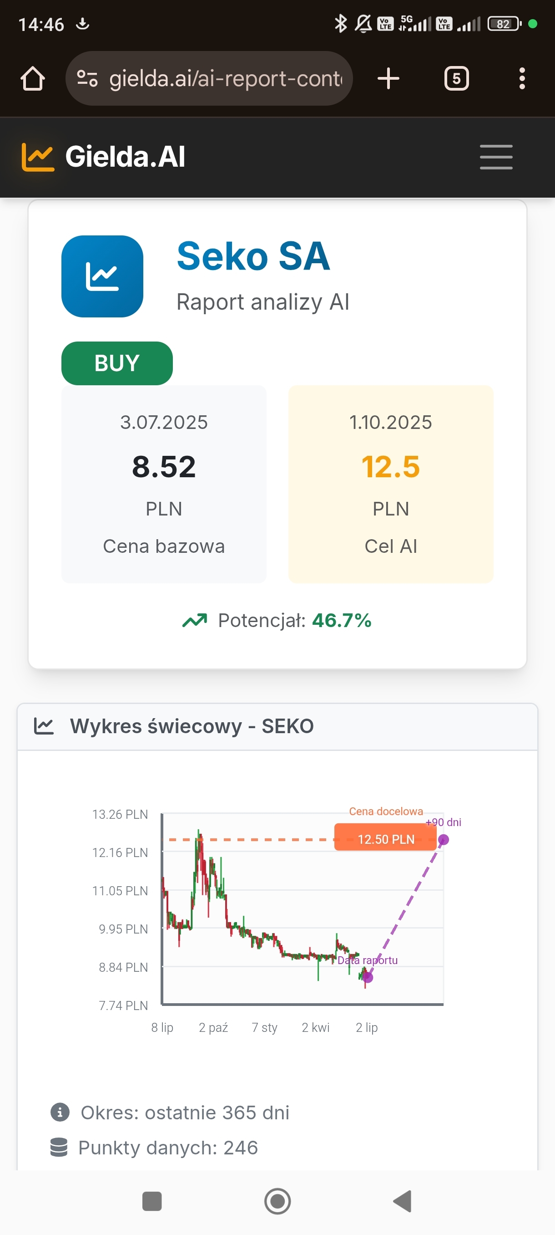The height and width of the screenshot is (1235, 555).
Task: Tap the chart icon beside Wykres świecowy
Action: 44,726
